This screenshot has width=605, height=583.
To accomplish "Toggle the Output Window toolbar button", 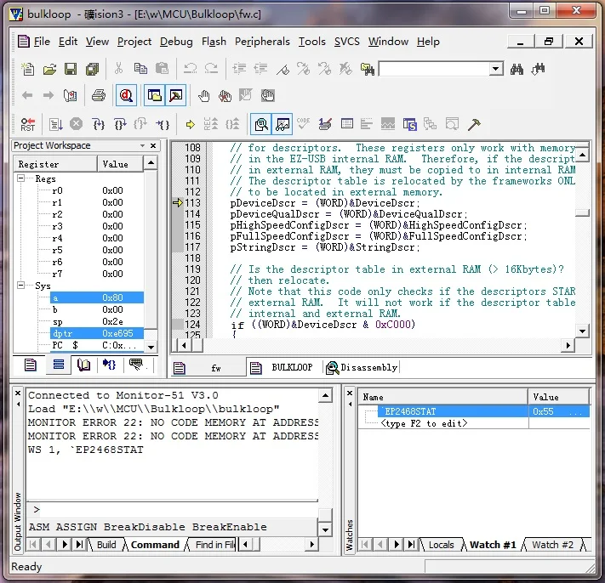I will [x=176, y=96].
